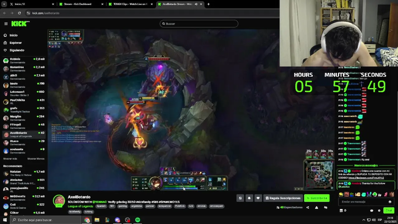
Task: Select the kickfamily tag
Action: point(75,212)
